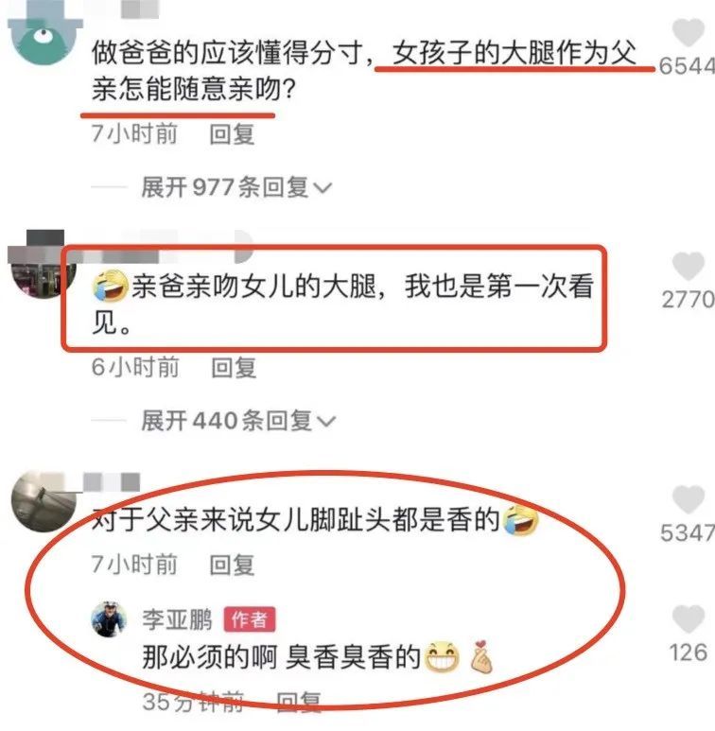Screen dimensions: 715x731
Task: Reply to 李亚鹏's 35分钟前 comment
Action: 299,702
